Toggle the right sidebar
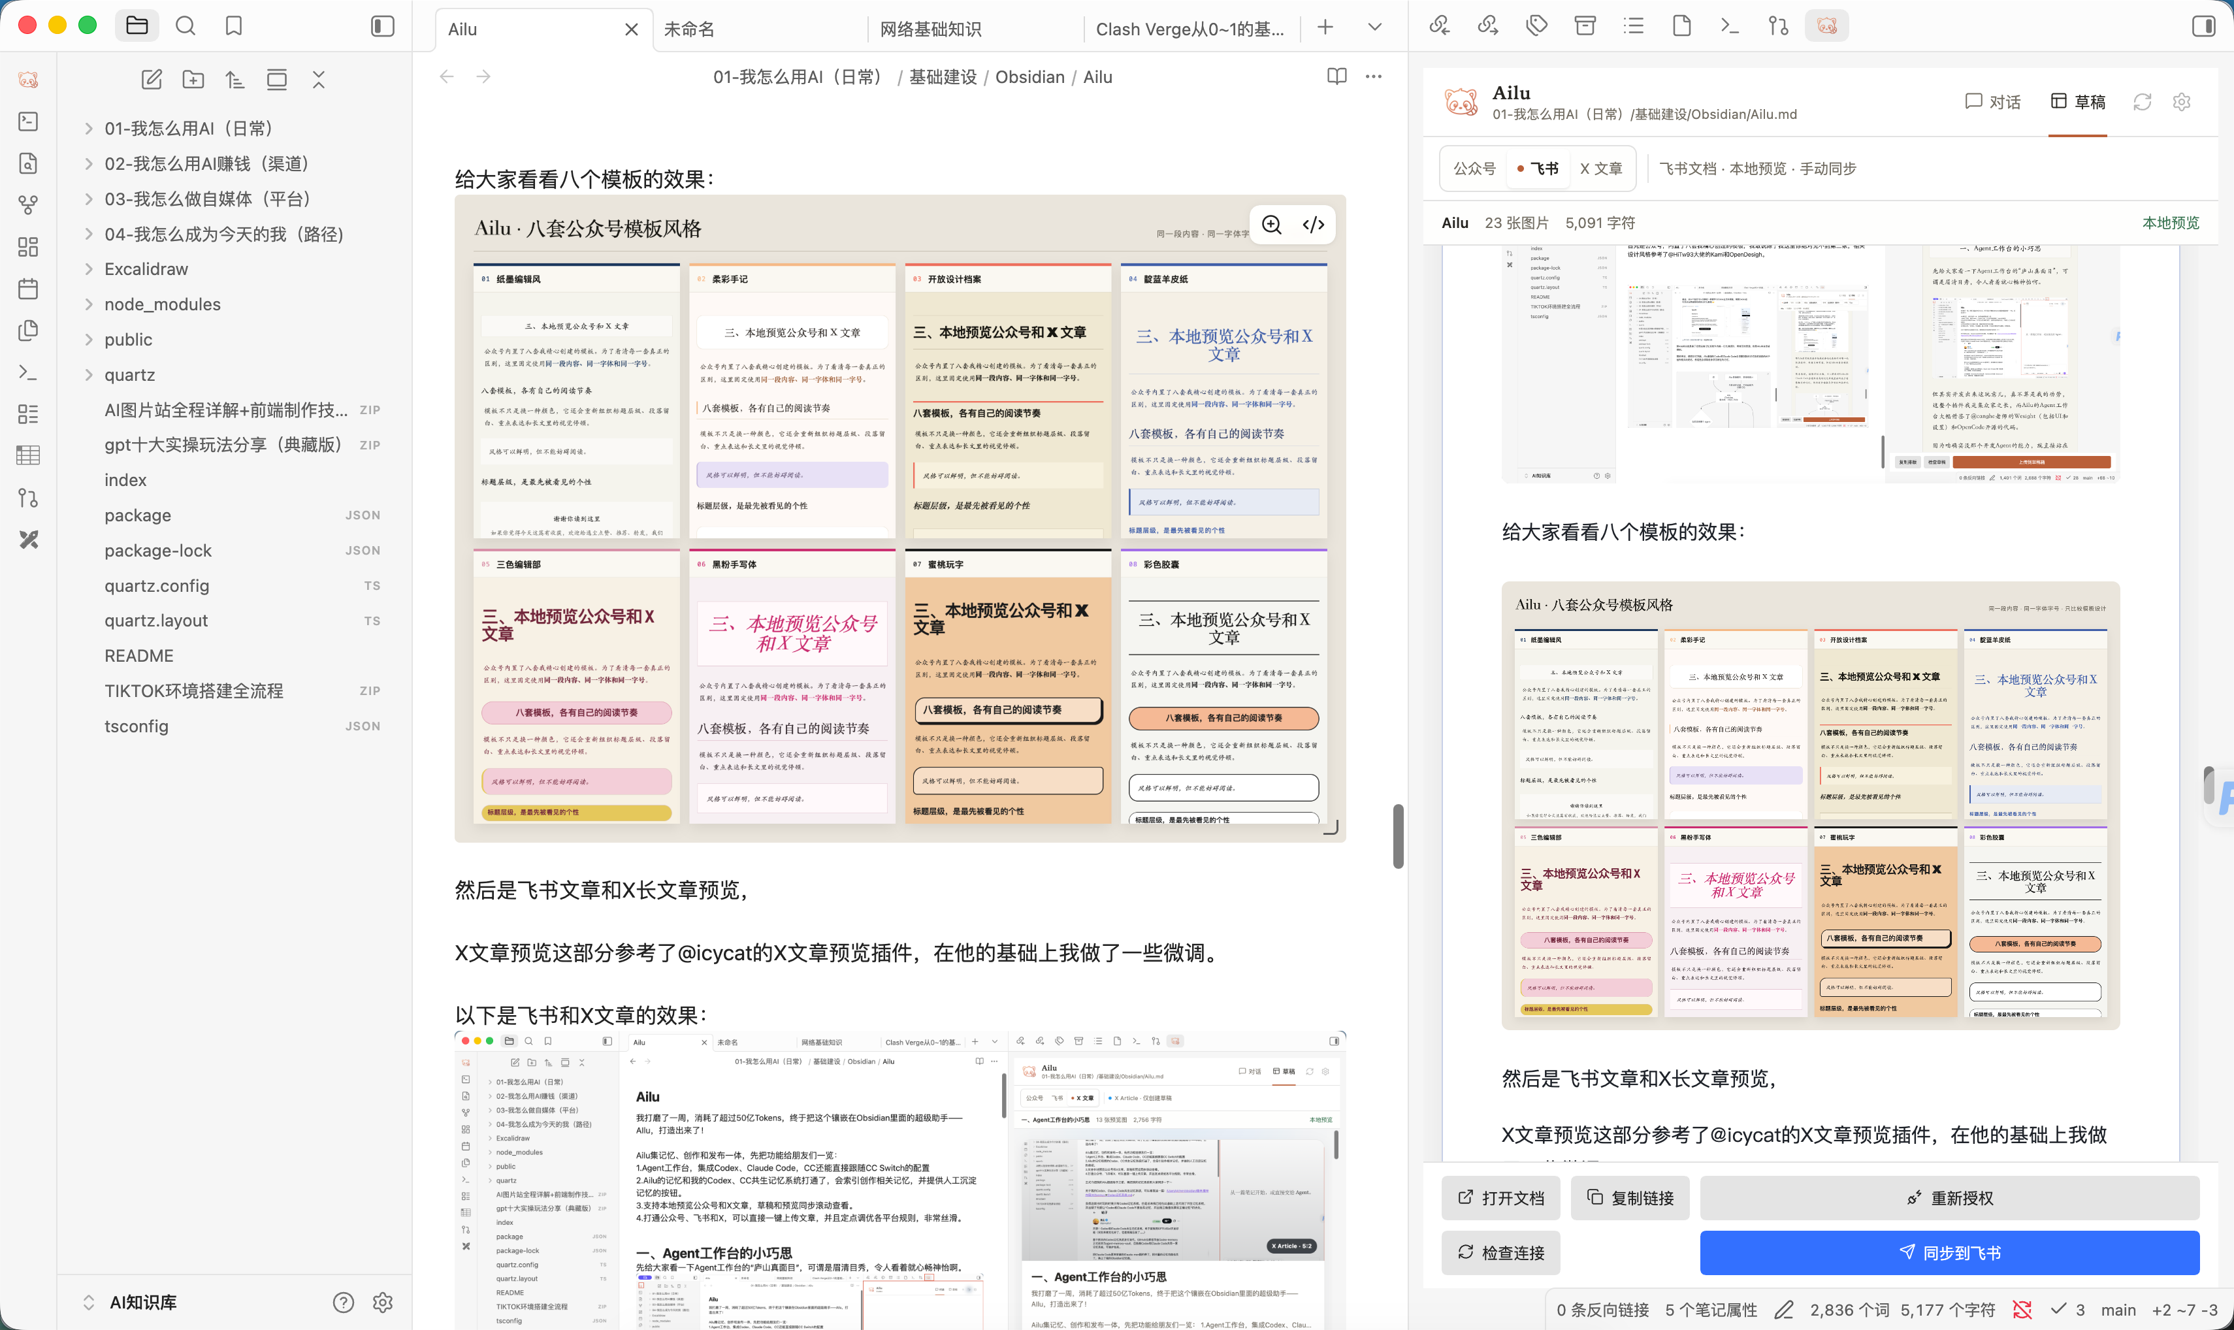 tap(2203, 26)
